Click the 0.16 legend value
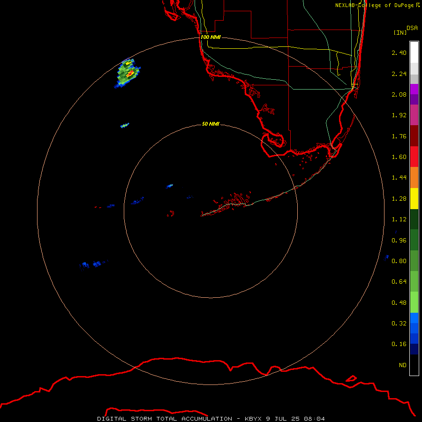The height and width of the screenshot is (422, 422). click(x=399, y=344)
